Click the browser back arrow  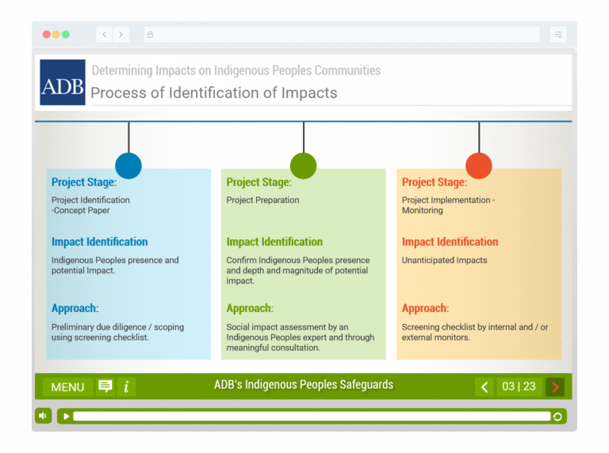(104, 35)
